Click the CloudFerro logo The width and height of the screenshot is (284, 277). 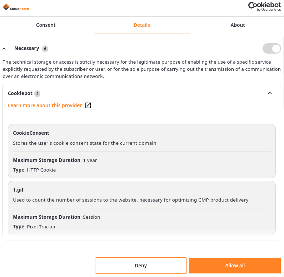pyautogui.click(x=16, y=7)
